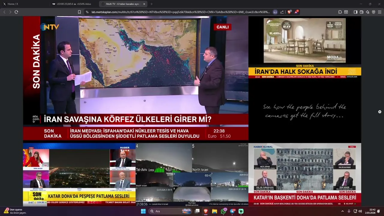Open Telegram from taskbar
This screenshot has width=384, height=216.
(x=232, y=211)
